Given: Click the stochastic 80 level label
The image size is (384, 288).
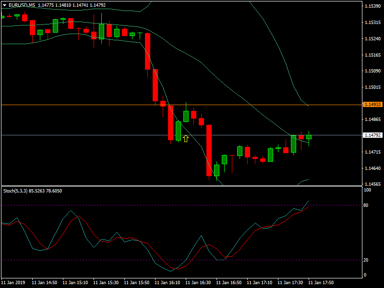Looking at the screenshot, I should pyautogui.click(x=366, y=205).
